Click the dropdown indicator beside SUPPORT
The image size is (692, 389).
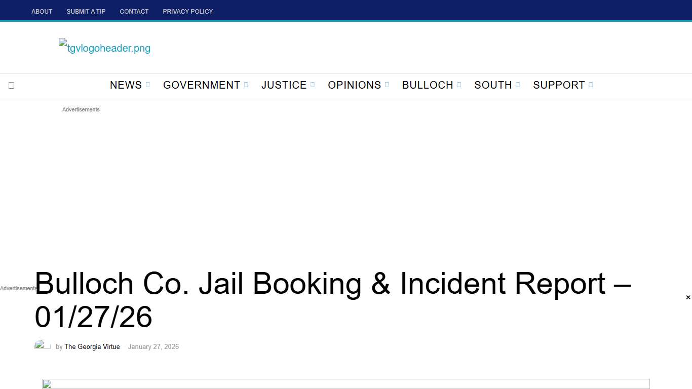point(591,85)
